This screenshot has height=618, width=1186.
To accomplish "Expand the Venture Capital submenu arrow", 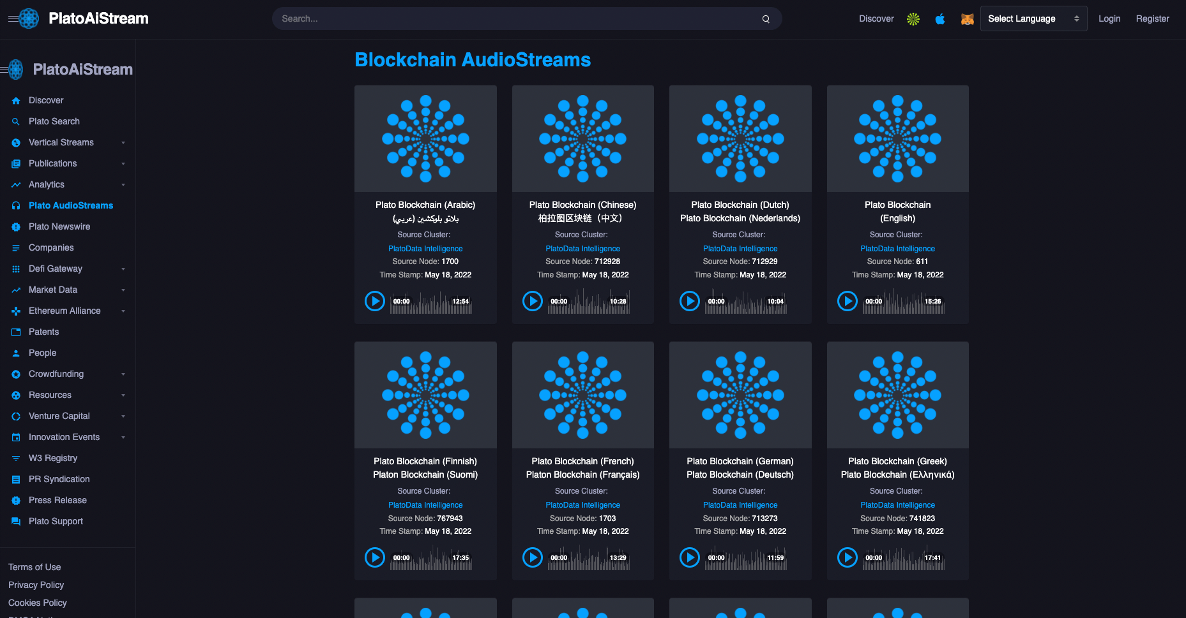I will click(x=123, y=416).
